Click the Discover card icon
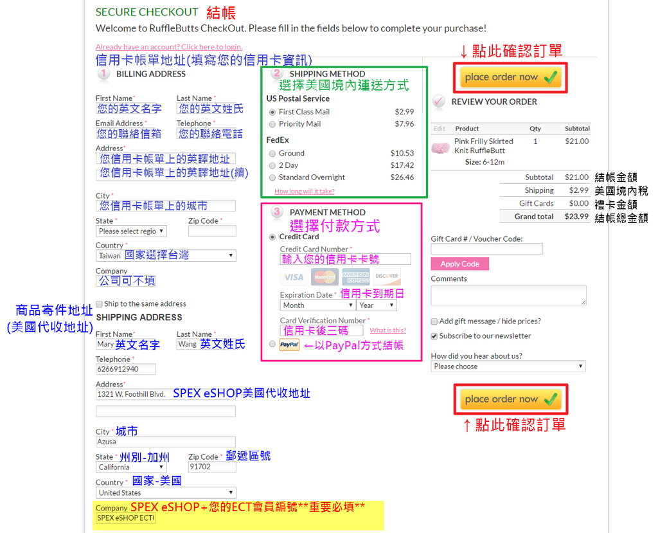The height and width of the screenshot is (533, 658). [x=386, y=277]
